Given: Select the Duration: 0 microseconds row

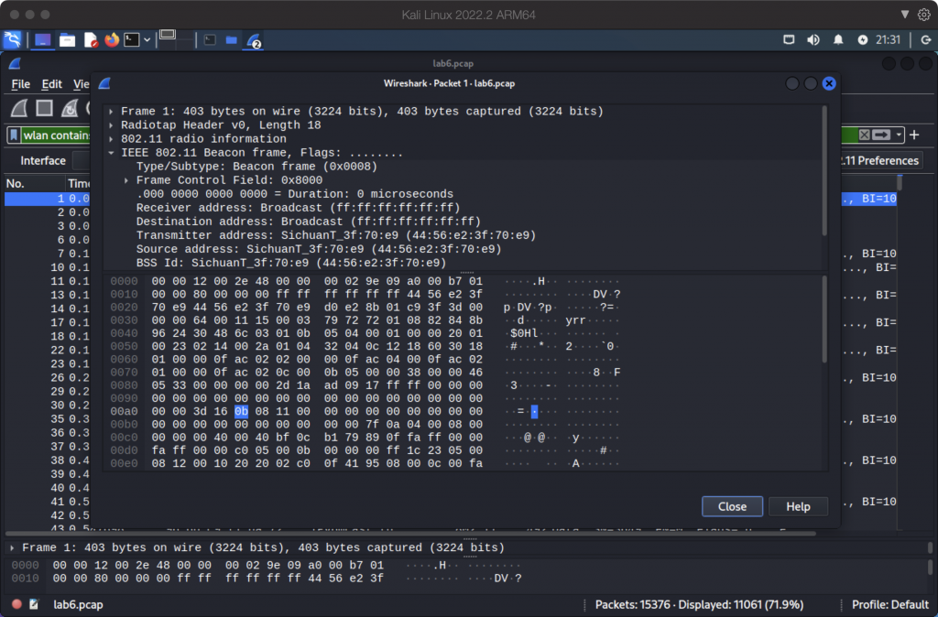Looking at the screenshot, I should 294,194.
